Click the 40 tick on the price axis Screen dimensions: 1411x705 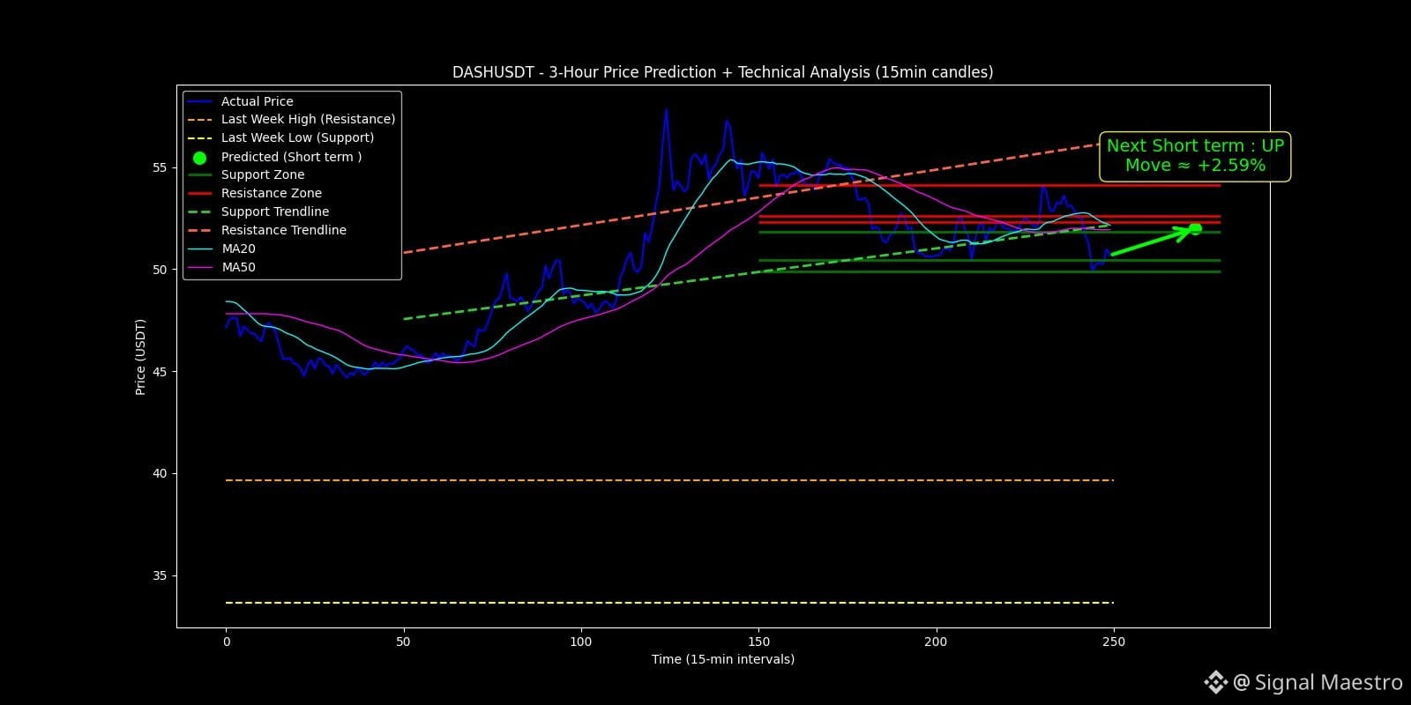click(160, 473)
